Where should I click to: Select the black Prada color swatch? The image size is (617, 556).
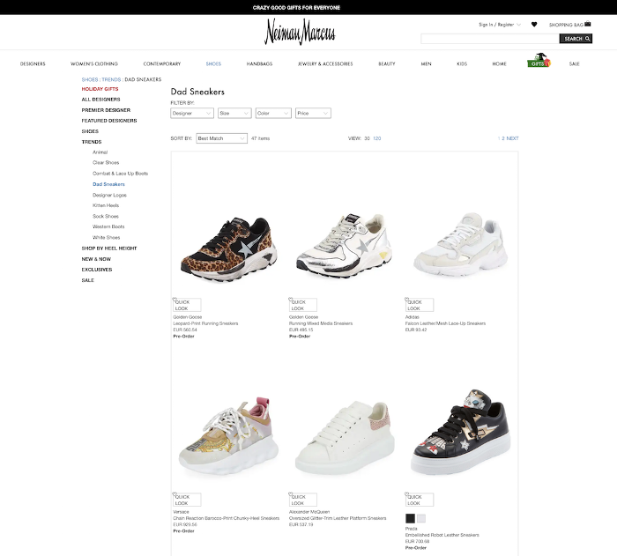(411, 518)
